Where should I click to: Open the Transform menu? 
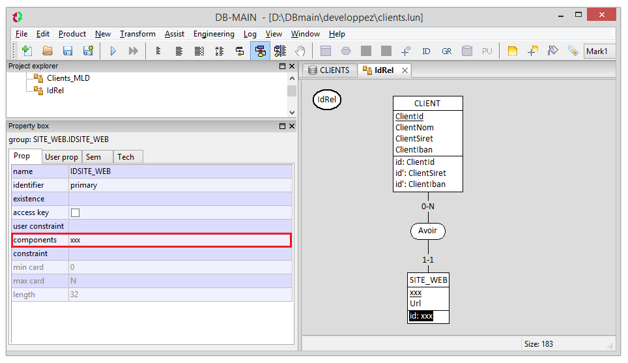(x=137, y=34)
